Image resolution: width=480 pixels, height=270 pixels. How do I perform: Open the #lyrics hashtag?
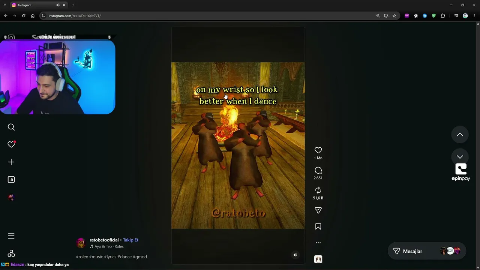point(110,257)
